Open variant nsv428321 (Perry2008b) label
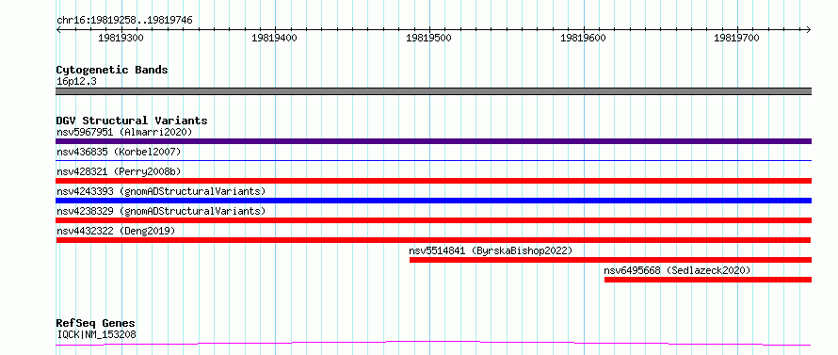The width and height of the screenshot is (838, 355). coord(119,171)
